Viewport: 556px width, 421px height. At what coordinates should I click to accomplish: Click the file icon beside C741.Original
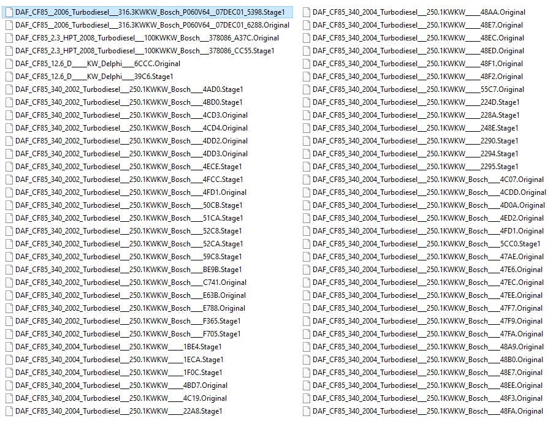point(9,283)
